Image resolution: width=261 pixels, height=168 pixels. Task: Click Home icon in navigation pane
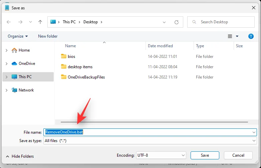click(14, 50)
